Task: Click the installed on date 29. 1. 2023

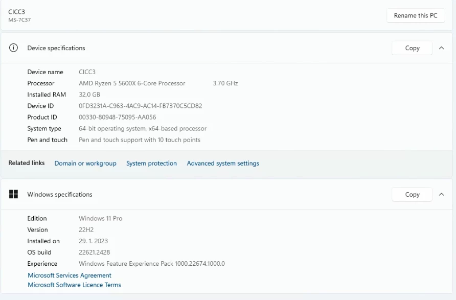Action: click(94, 241)
